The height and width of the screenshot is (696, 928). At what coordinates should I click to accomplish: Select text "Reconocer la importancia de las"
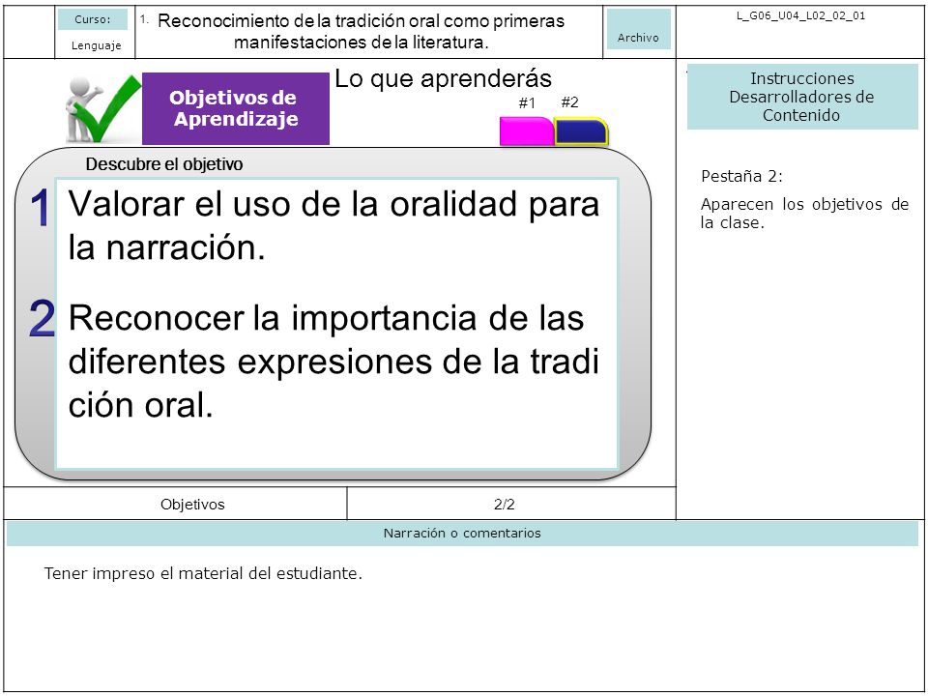click(x=326, y=318)
